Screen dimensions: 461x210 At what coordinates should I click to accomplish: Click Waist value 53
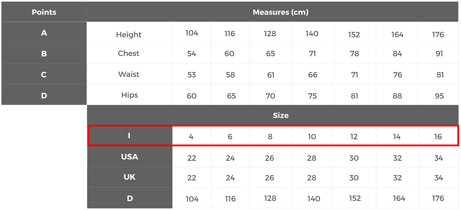192,74
